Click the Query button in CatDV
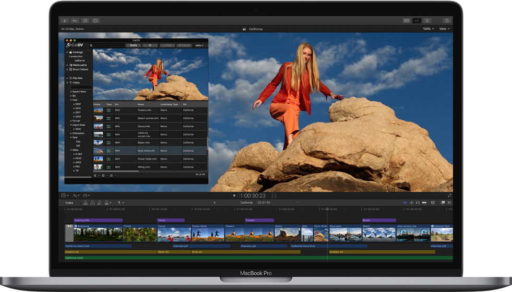This screenshot has width=512, height=292. coord(134,45)
